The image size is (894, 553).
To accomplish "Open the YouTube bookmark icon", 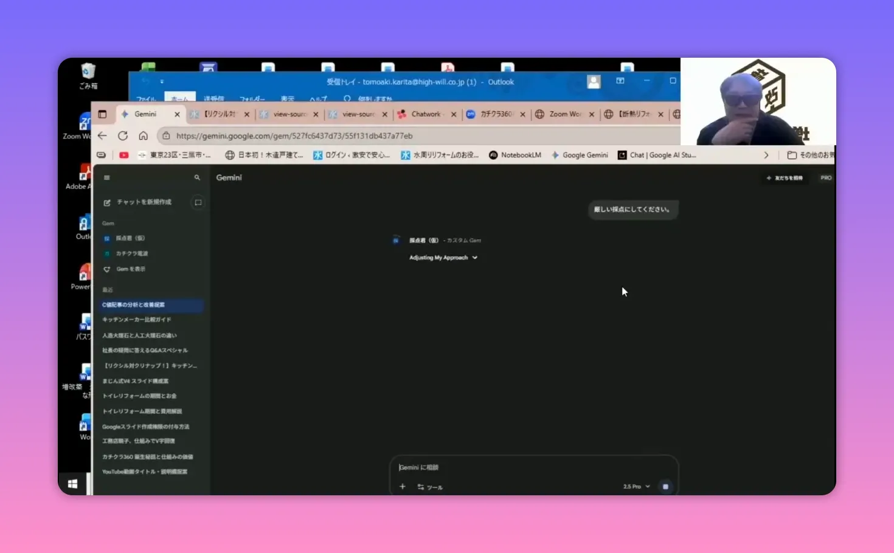I will click(124, 155).
